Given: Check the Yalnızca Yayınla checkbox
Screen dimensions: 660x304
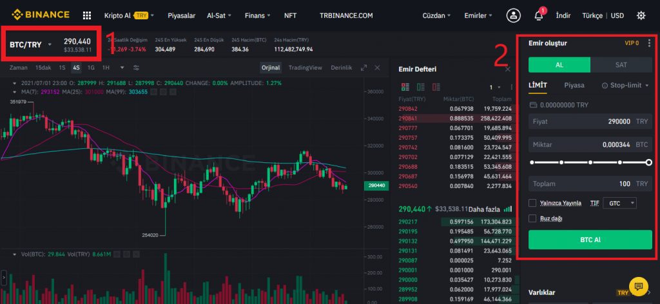Looking at the screenshot, I should [532, 203].
